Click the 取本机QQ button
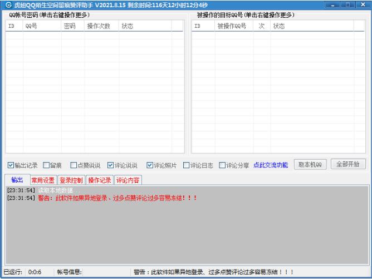The width and height of the screenshot is (372, 279). coord(310,164)
